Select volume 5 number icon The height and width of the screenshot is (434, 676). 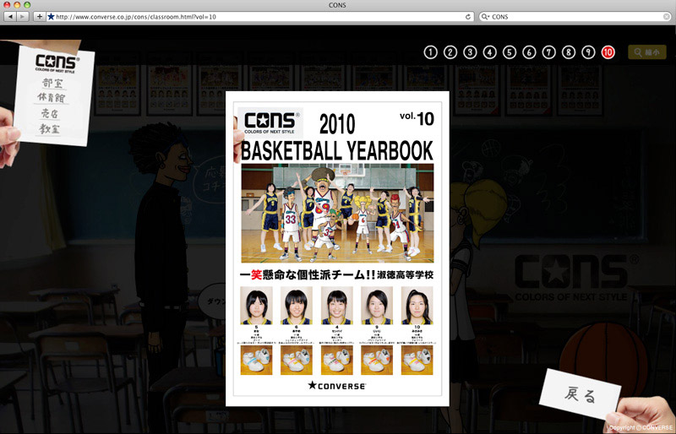tap(510, 52)
